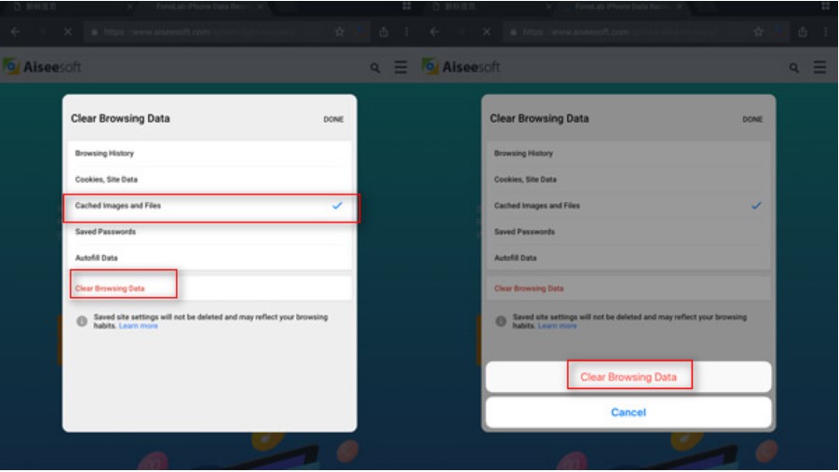Image resolution: width=839 pixels, height=472 pixels.
Task: Stop page loading in the left browser toolbar
Action: (67, 32)
